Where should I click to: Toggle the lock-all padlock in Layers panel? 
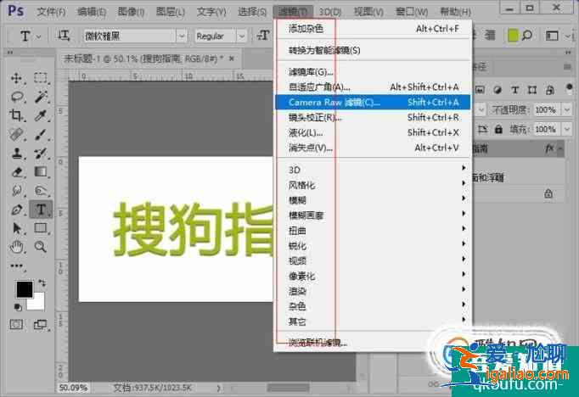498,129
